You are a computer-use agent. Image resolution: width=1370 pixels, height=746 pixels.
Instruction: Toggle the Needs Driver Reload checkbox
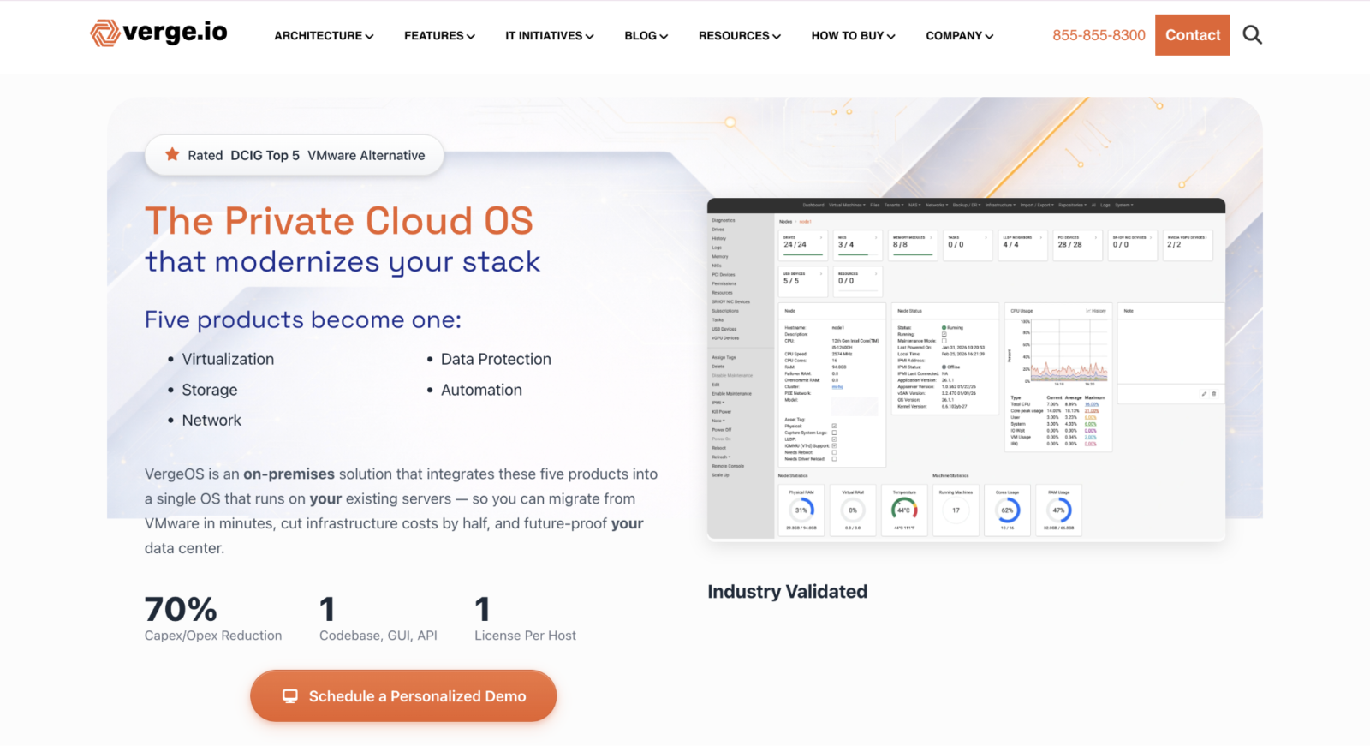(834, 459)
